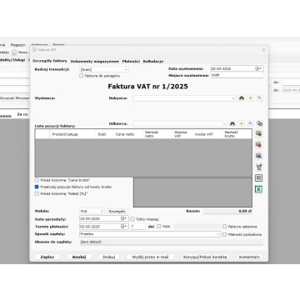Close the Faktura VAT dialog
300x300 pixels.
point(263,50)
